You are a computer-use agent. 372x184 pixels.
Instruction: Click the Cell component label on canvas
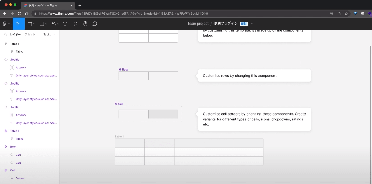tap(119, 104)
